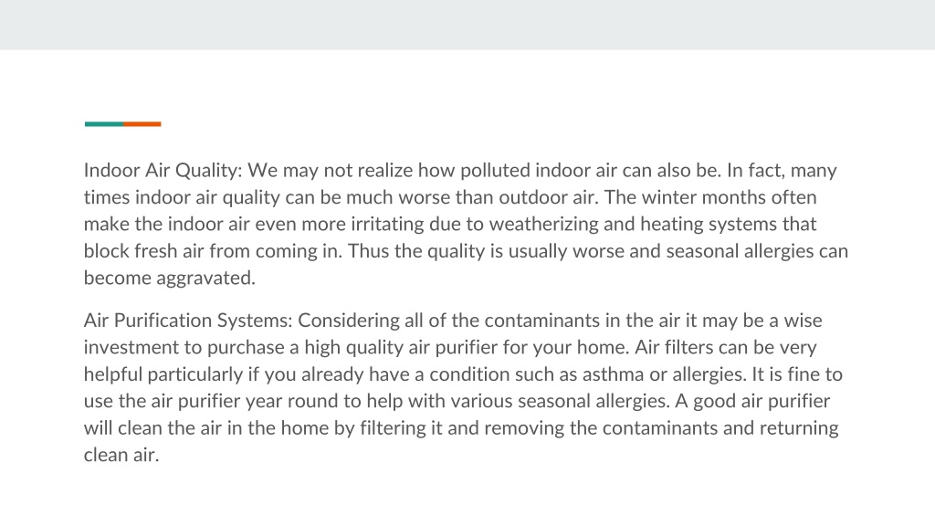
Task: Click 'In fact, many' at line end
Action: point(782,171)
